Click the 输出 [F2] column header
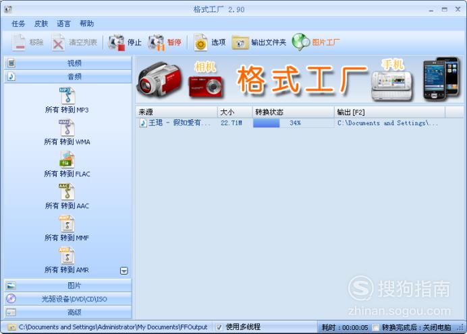 [389, 112]
